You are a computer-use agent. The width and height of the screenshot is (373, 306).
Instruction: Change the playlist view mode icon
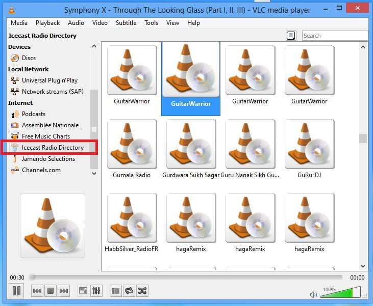point(291,36)
